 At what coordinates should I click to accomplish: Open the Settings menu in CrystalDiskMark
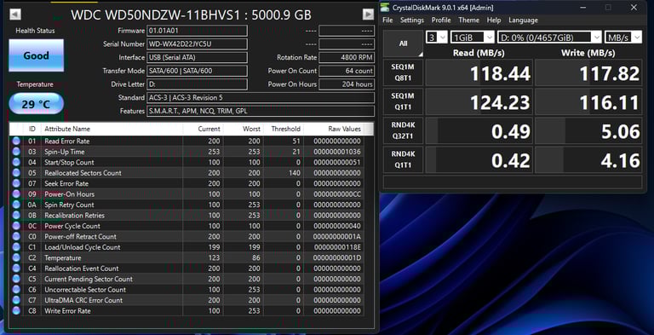tap(412, 20)
